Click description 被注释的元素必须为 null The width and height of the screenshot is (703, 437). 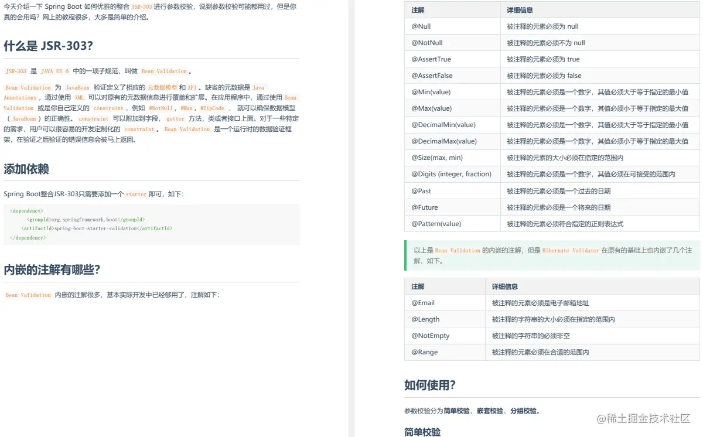tap(542, 26)
